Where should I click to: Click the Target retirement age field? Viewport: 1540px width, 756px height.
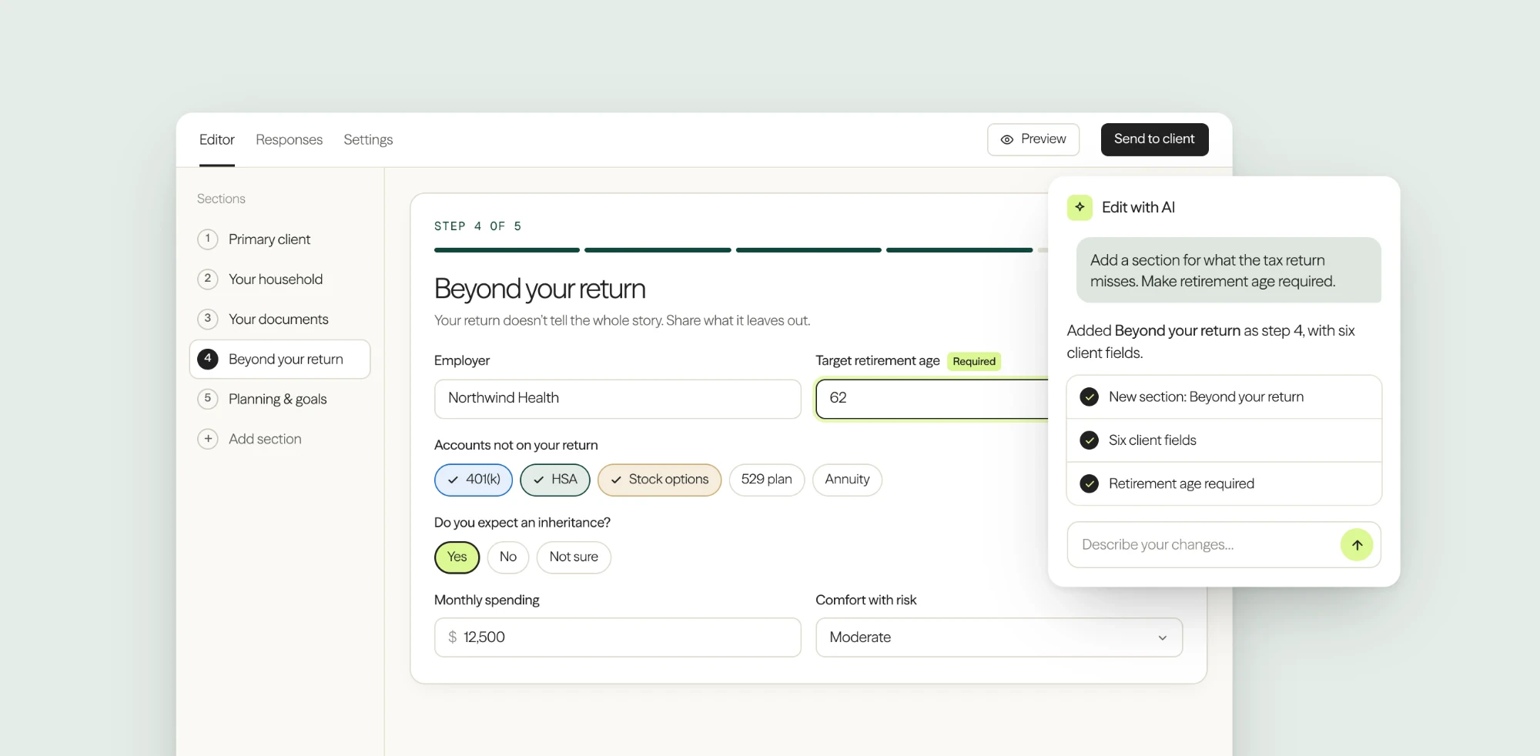point(932,399)
